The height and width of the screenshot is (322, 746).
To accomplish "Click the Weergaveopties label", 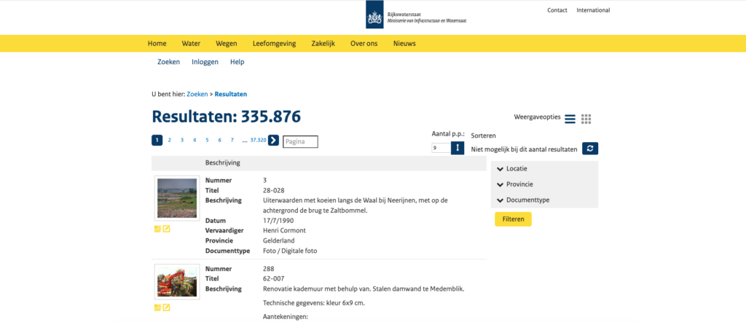I will 537,117.
